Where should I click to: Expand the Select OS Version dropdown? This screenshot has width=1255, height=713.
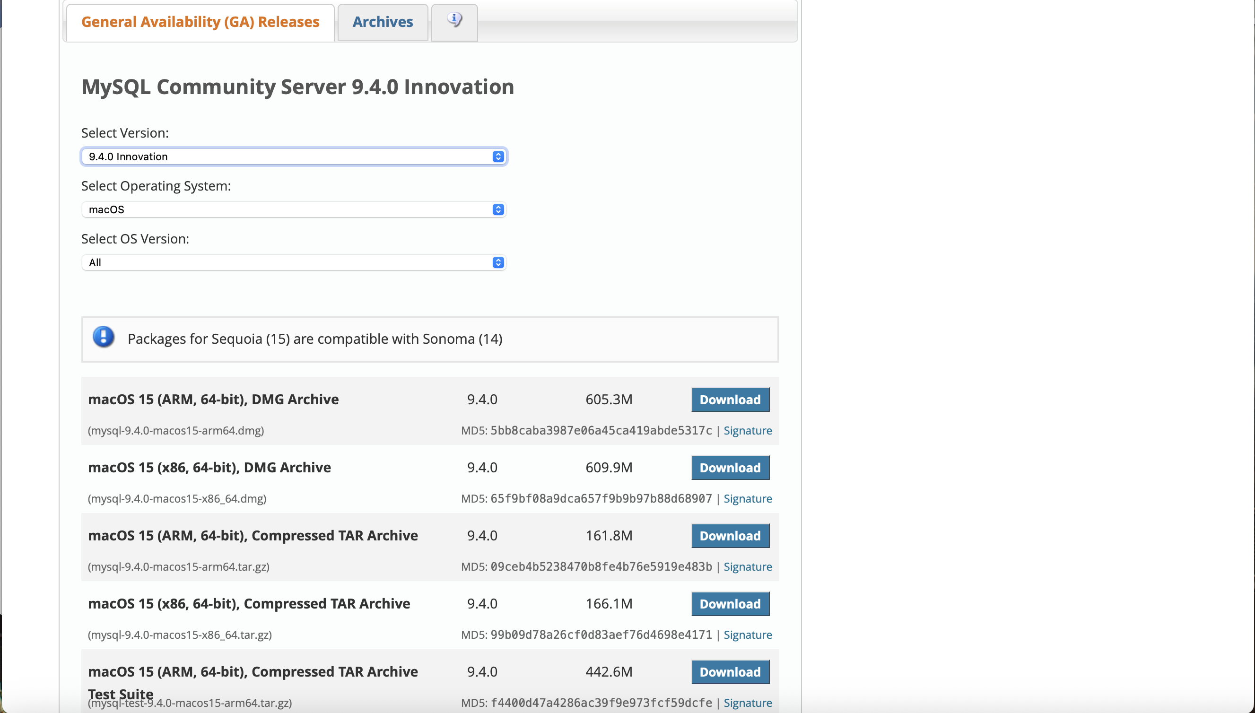click(293, 262)
